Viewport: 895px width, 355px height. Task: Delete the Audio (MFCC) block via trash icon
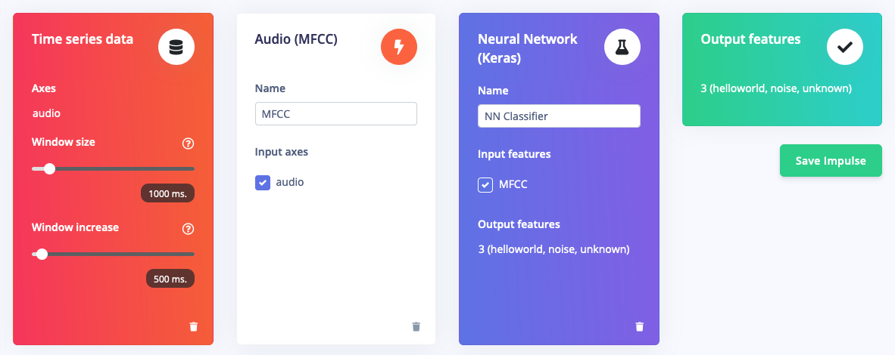coord(416,326)
